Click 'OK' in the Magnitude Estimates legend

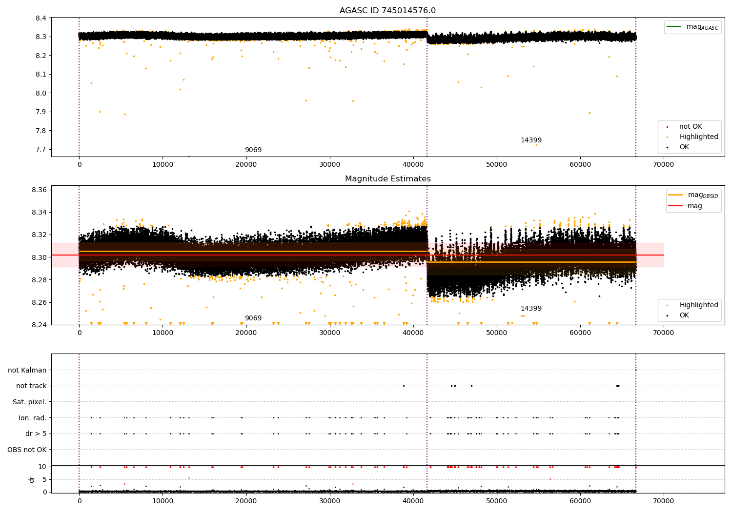click(x=678, y=315)
